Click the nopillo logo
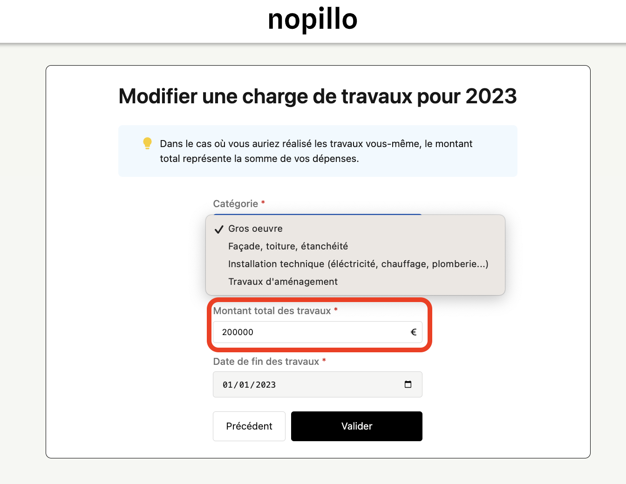 point(313,20)
